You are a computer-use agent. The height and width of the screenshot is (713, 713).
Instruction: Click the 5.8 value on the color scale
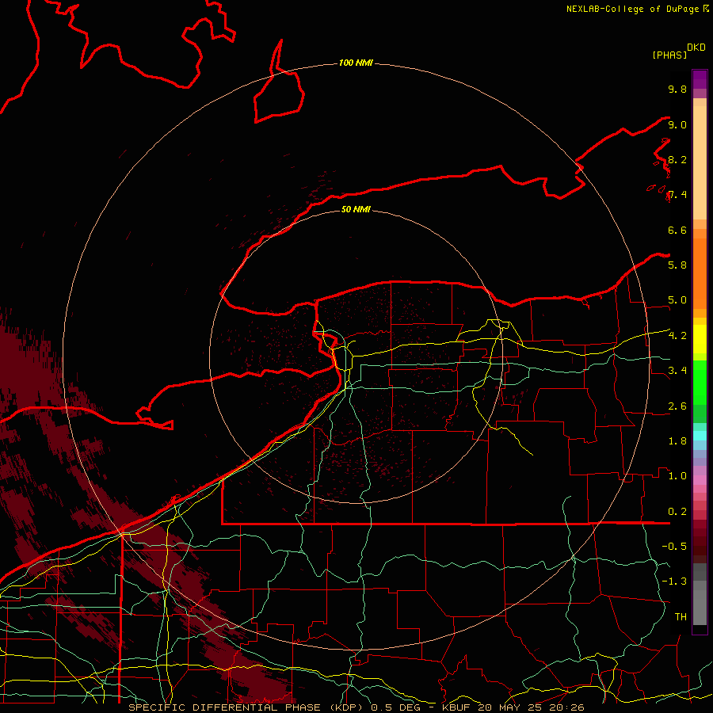click(677, 265)
